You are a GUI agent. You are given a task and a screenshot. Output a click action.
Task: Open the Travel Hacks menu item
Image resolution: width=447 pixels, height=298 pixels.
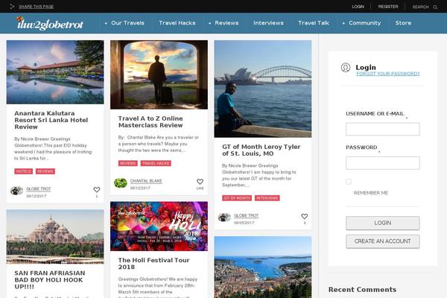click(177, 23)
